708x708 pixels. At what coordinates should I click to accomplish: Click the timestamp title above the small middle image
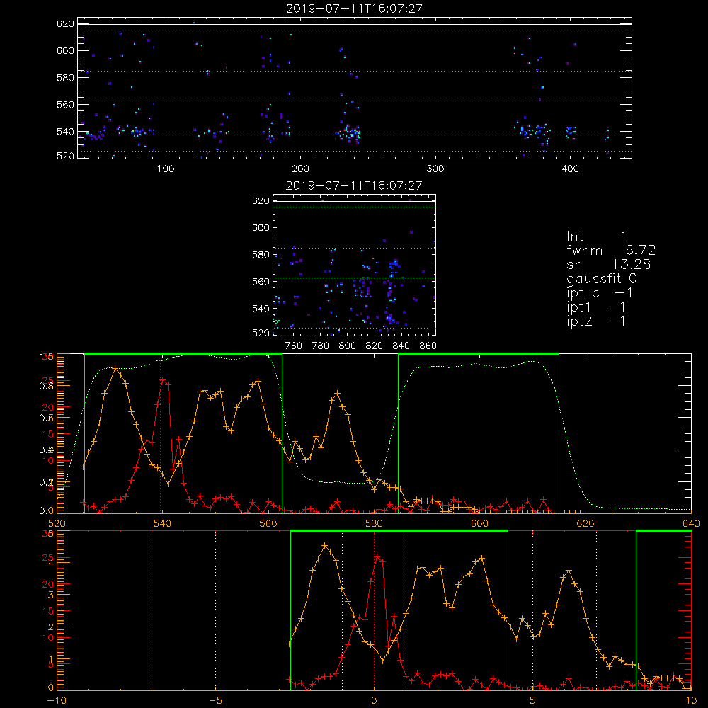354,185
